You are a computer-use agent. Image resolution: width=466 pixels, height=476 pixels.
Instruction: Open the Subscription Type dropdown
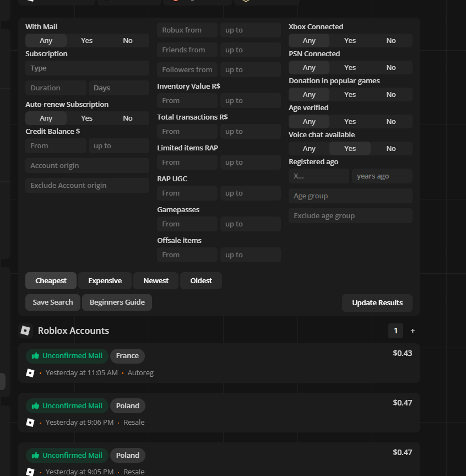point(87,68)
